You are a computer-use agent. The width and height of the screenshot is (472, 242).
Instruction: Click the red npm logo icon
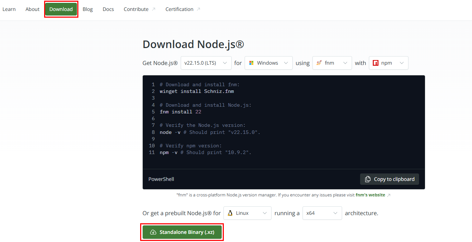tap(376, 63)
